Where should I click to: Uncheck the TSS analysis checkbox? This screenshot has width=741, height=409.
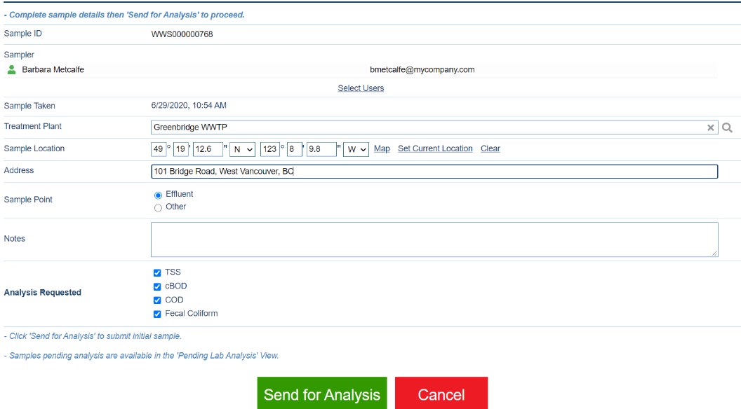pos(157,272)
